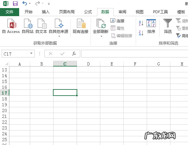The width and height of the screenshot is (188, 145).
Task: Open the redo history dropdown arrow
Action: (43, 4)
